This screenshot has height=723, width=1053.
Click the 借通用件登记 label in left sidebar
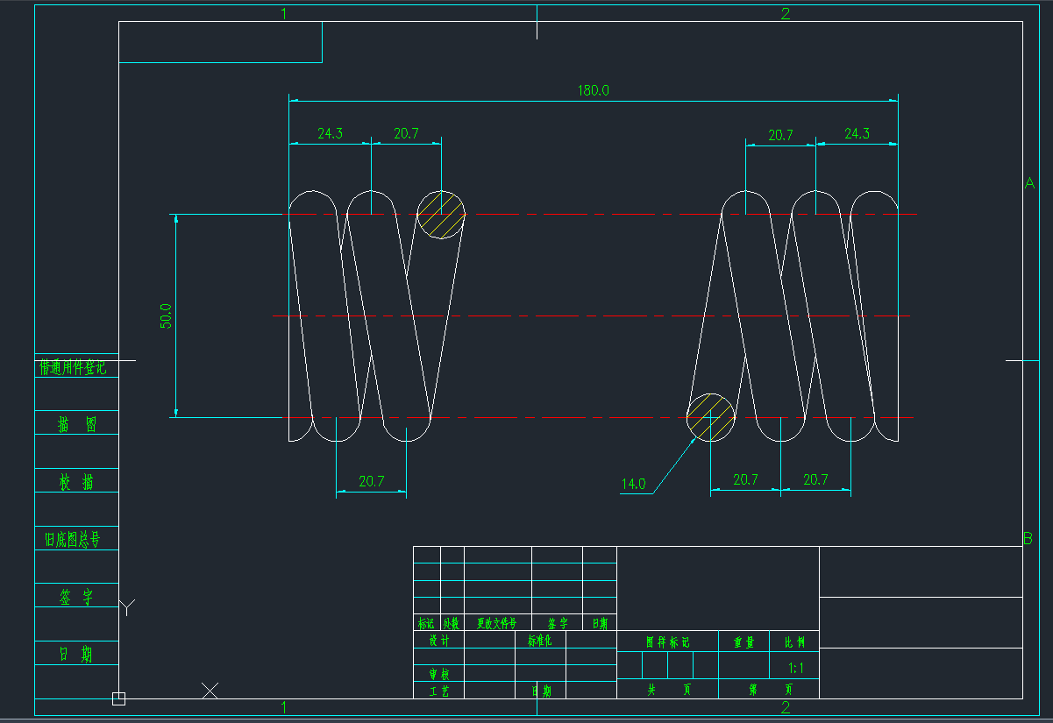(x=75, y=370)
